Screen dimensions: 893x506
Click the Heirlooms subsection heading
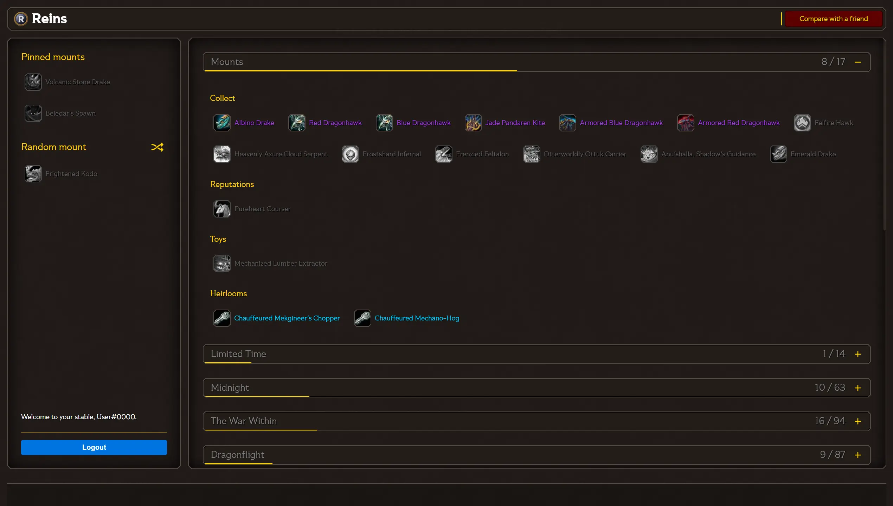pos(229,293)
